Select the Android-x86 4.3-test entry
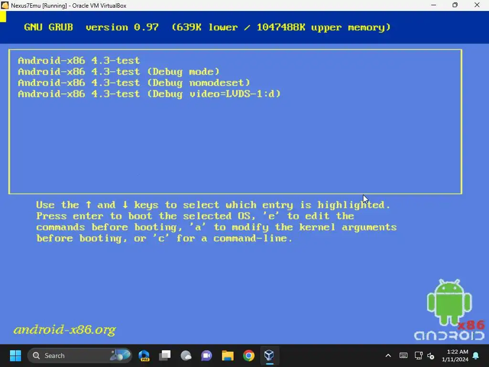This screenshot has width=489, height=367. 79,60
